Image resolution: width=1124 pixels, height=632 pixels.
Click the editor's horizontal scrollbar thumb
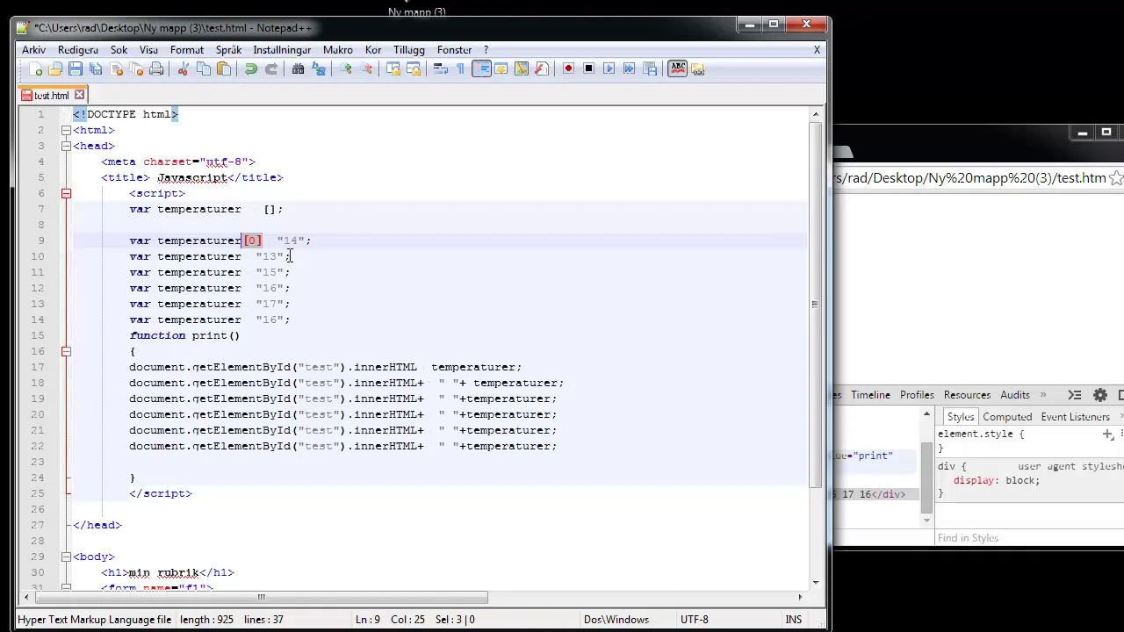coord(261,598)
